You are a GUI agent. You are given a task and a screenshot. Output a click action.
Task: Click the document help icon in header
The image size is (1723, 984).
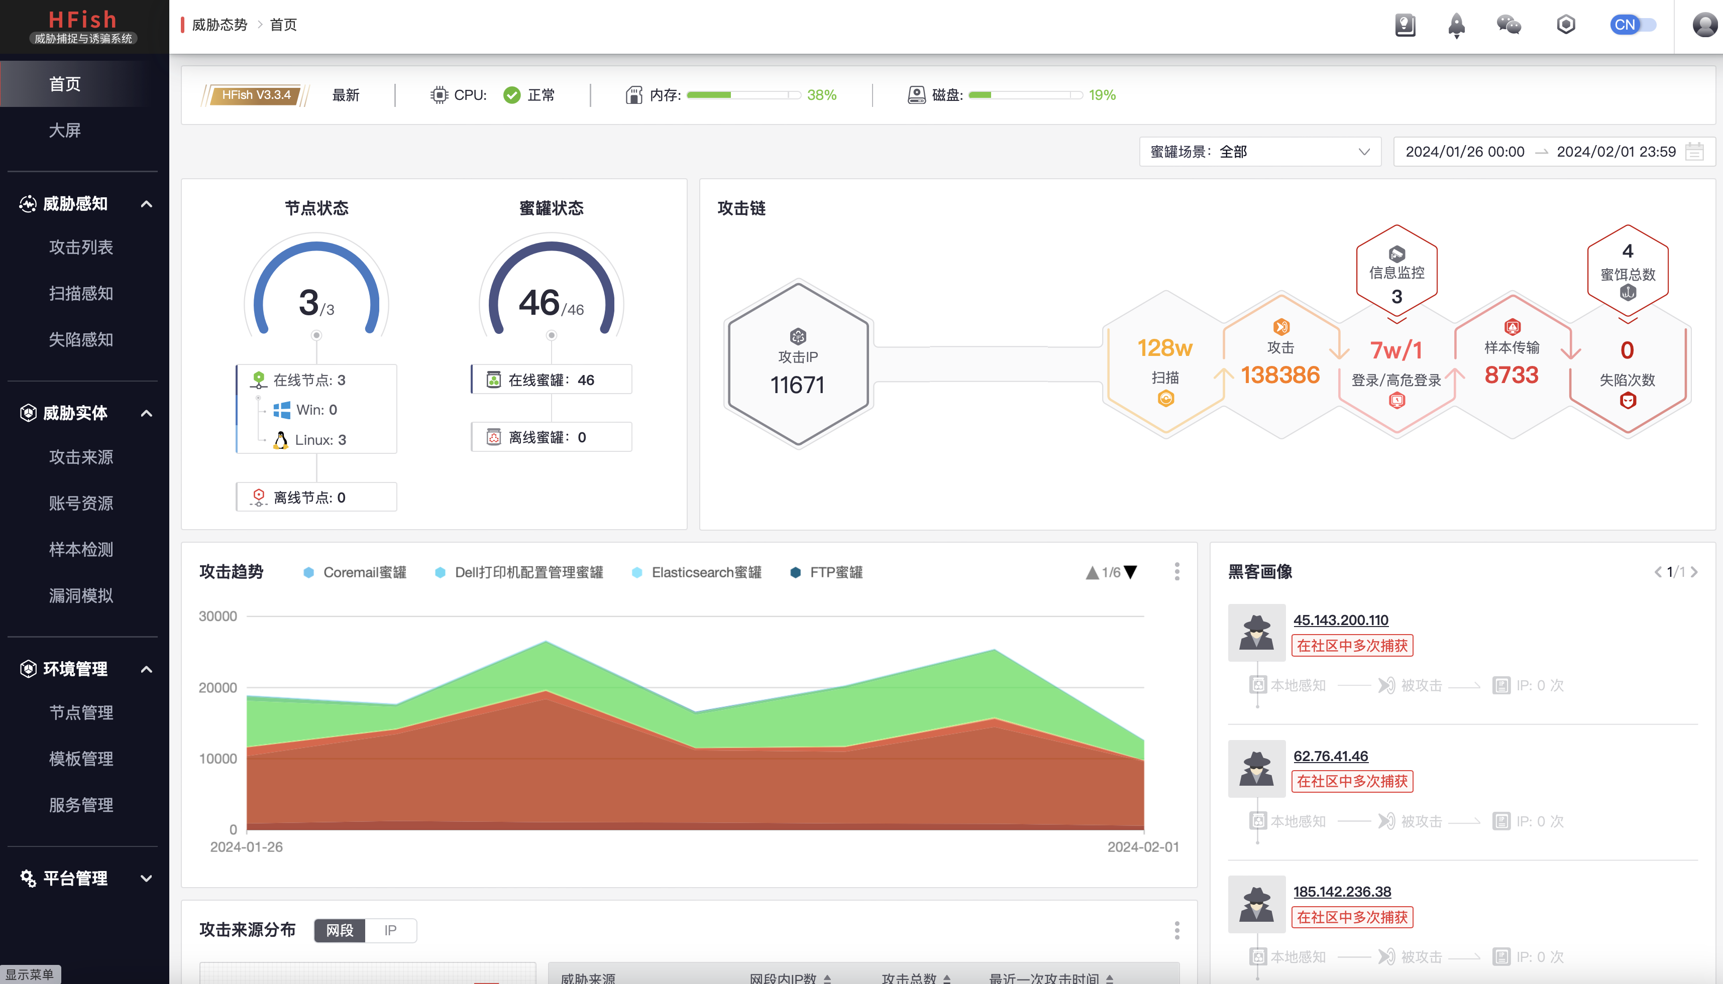pyautogui.click(x=1405, y=26)
